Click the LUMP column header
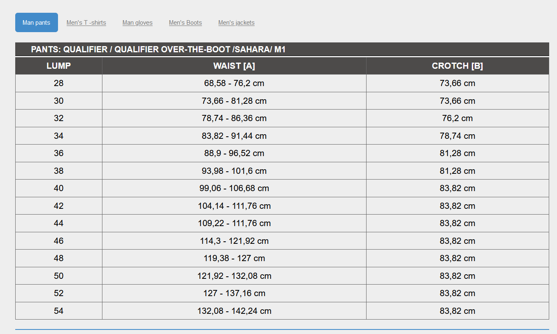The image size is (557, 334). [x=59, y=66]
